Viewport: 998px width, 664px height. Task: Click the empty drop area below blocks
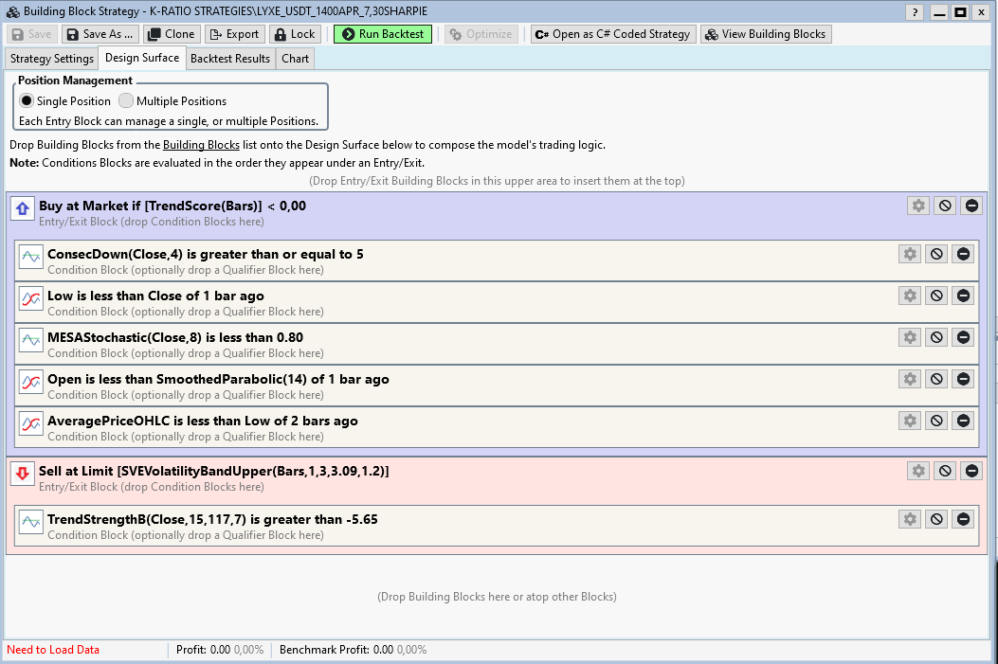(x=497, y=597)
